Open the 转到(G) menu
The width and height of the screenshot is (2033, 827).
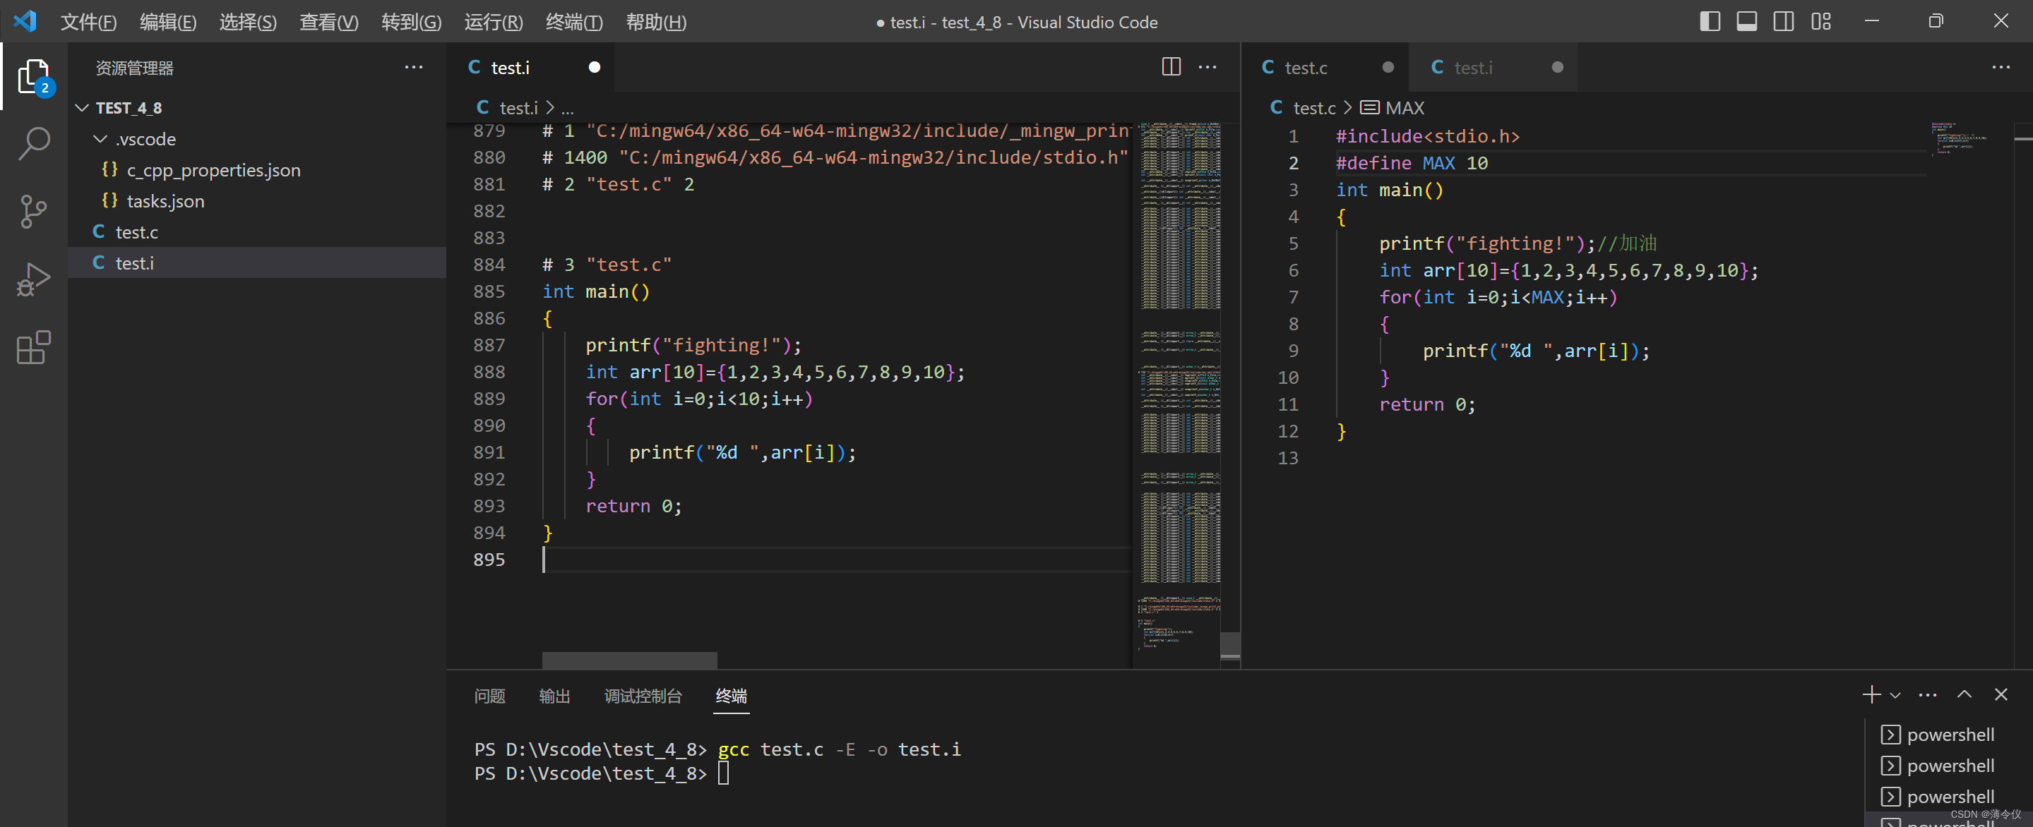pyautogui.click(x=411, y=22)
